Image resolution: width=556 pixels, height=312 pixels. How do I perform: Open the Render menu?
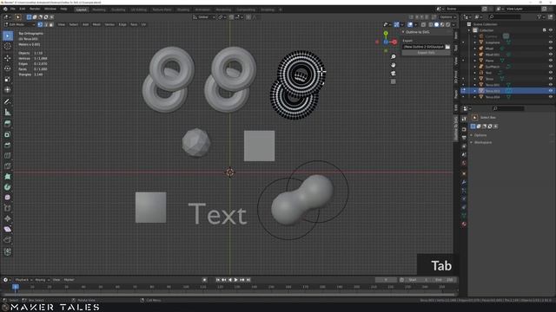35,10
